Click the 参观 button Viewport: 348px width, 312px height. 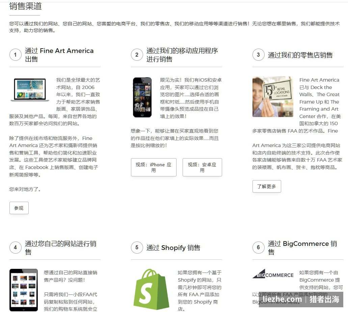pos(19,208)
